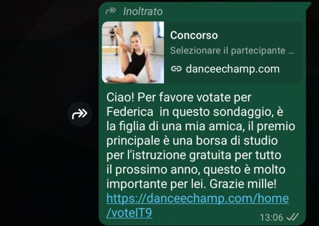319x226 pixels.
Task: Tap the per l'istruzione gratuita message line
Action: (194, 155)
